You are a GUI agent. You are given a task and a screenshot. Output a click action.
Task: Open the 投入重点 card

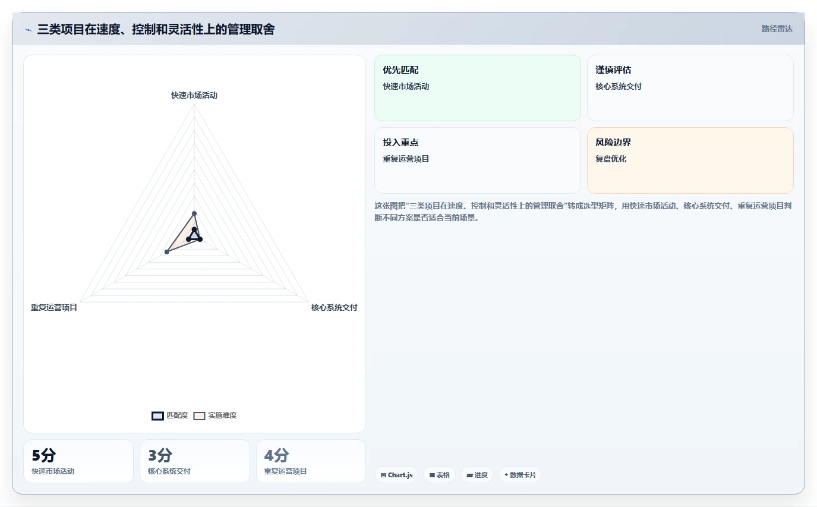477,160
